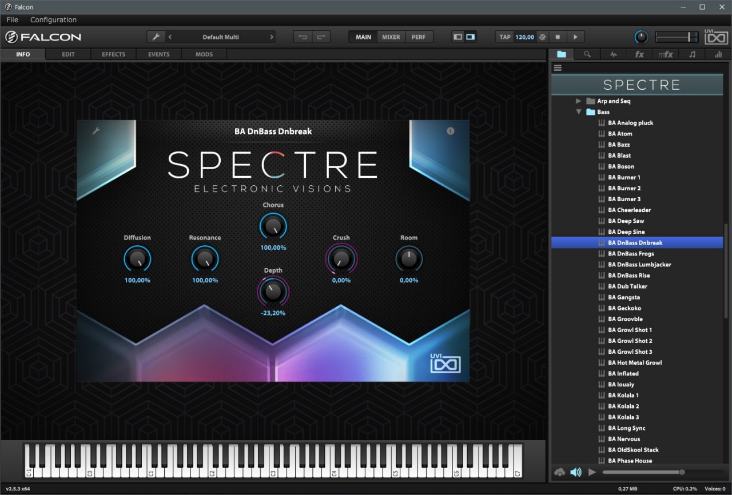The height and width of the screenshot is (495, 732).
Task: Click the master volume knob in the top bar
Action: click(641, 37)
